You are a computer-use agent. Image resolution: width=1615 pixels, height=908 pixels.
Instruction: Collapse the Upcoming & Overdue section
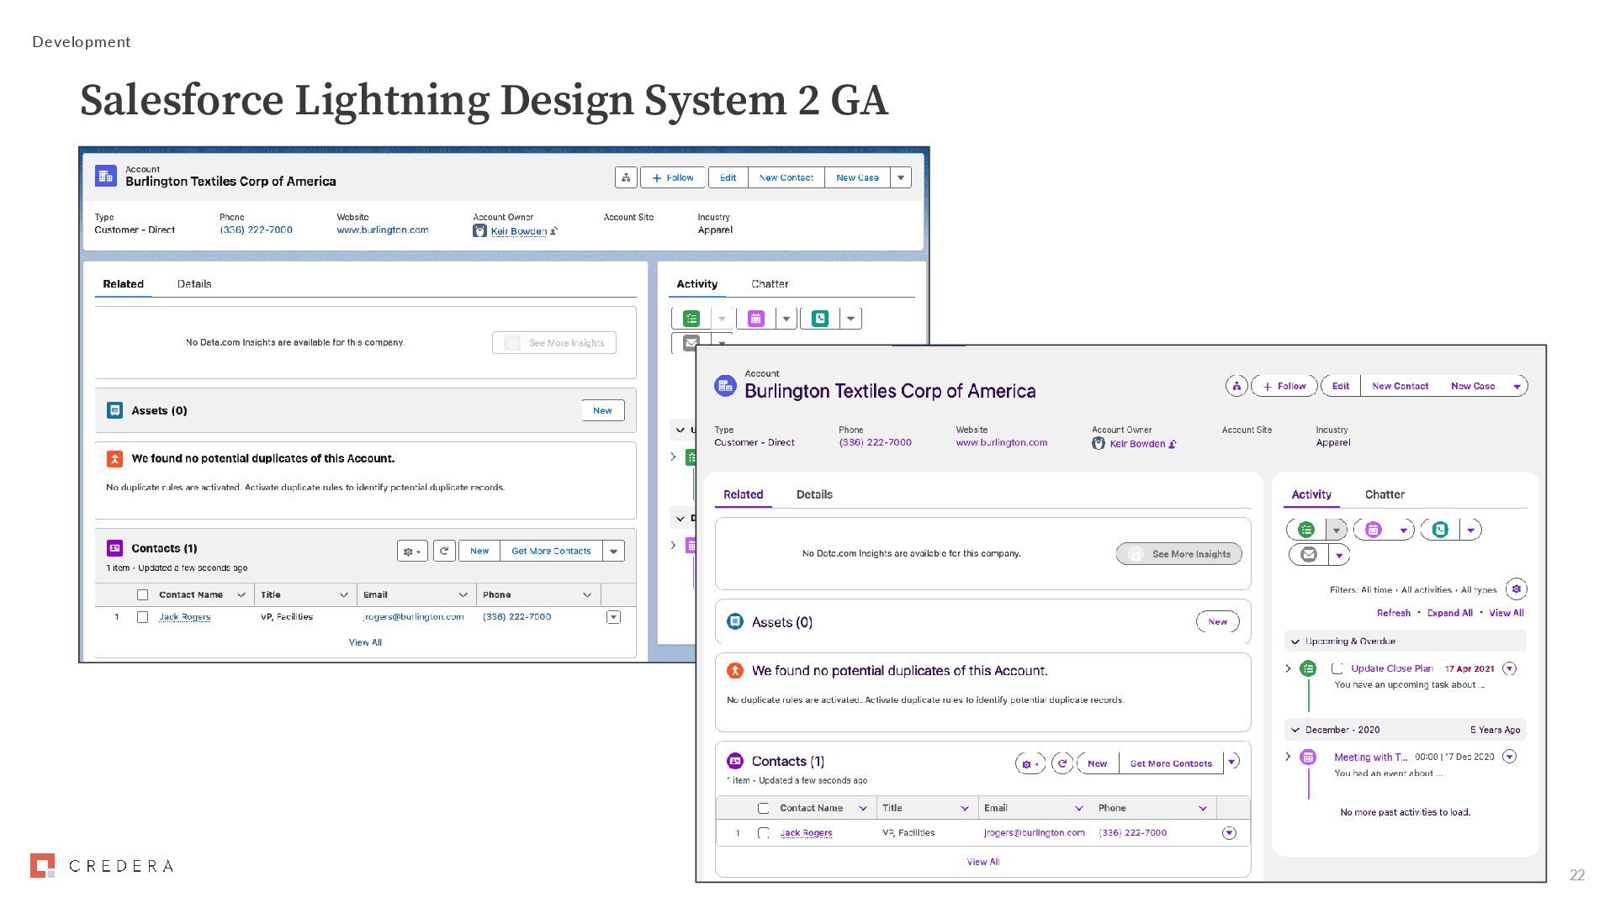tap(1295, 641)
